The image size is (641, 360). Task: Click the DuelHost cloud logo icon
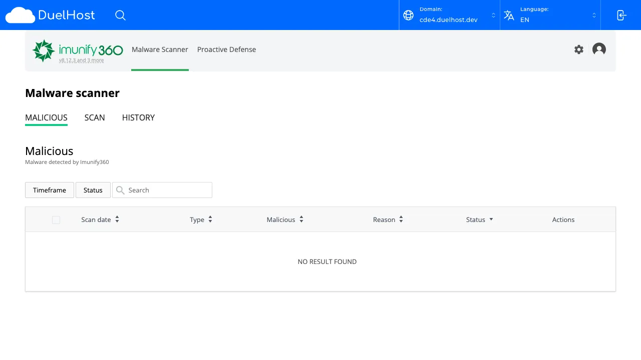[x=20, y=15]
